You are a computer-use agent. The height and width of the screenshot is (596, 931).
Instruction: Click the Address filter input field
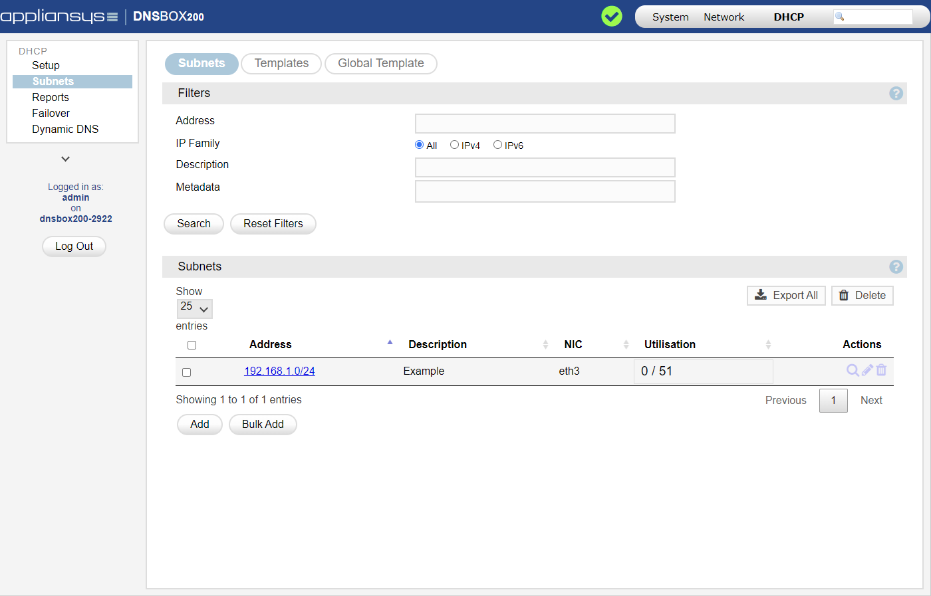(x=545, y=124)
